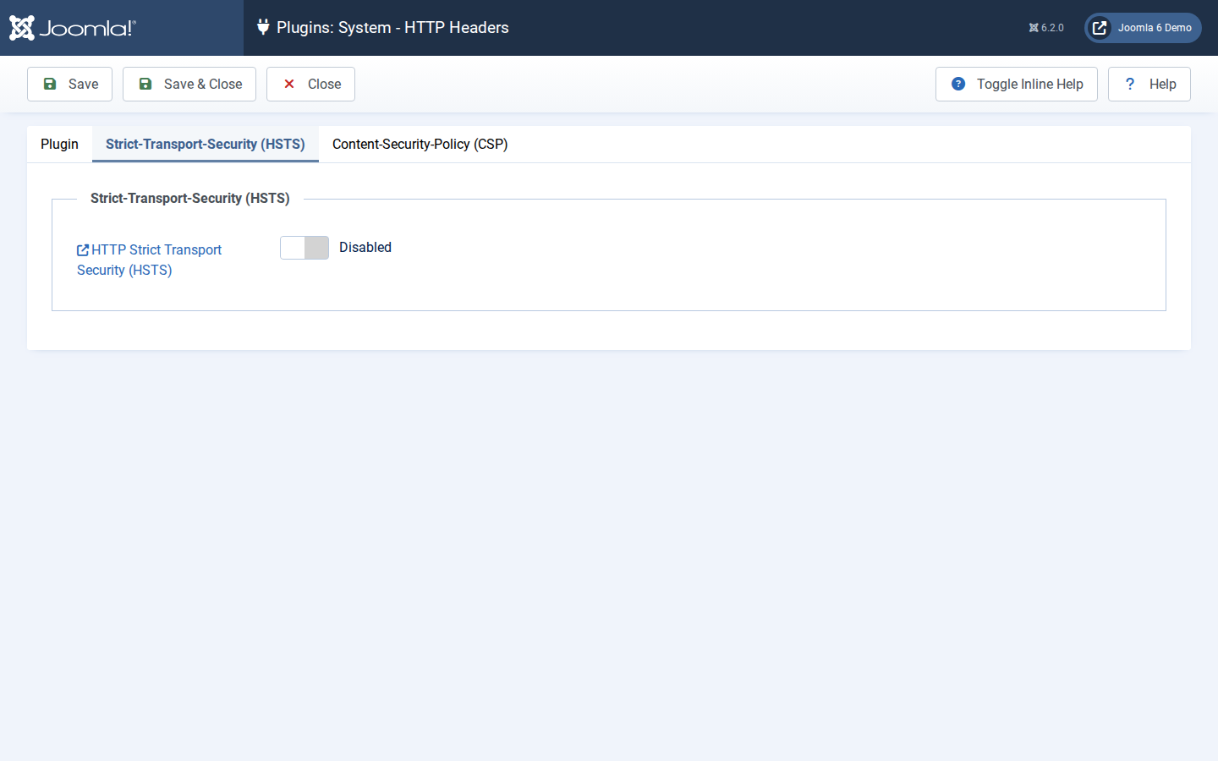Click the floppy icon on Save & Close
This screenshot has height=761, width=1218.
pos(145,84)
